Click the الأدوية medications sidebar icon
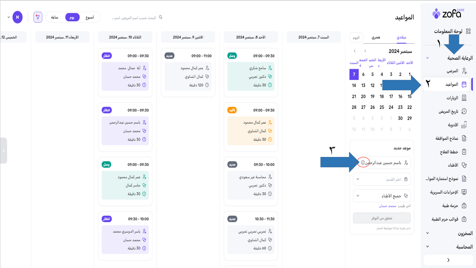The height and width of the screenshot is (268, 476). (464, 125)
